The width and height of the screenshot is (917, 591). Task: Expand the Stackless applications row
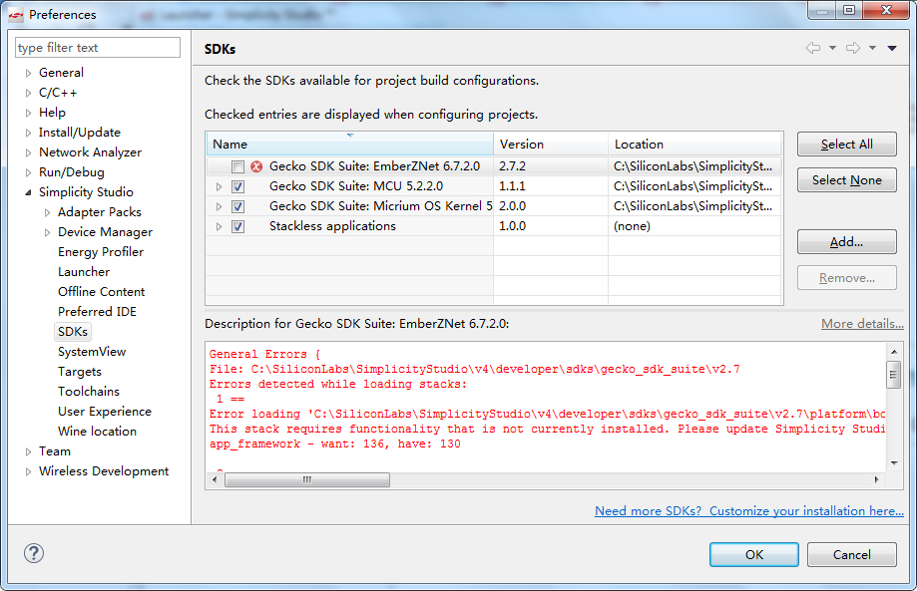219,226
